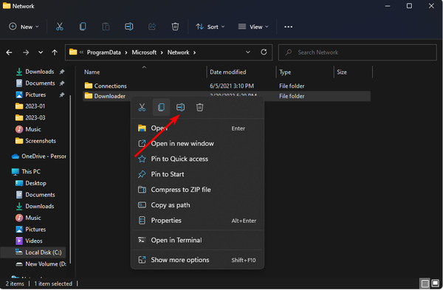Click the ProgramData breadcrumb
443x290 pixels.
click(103, 52)
